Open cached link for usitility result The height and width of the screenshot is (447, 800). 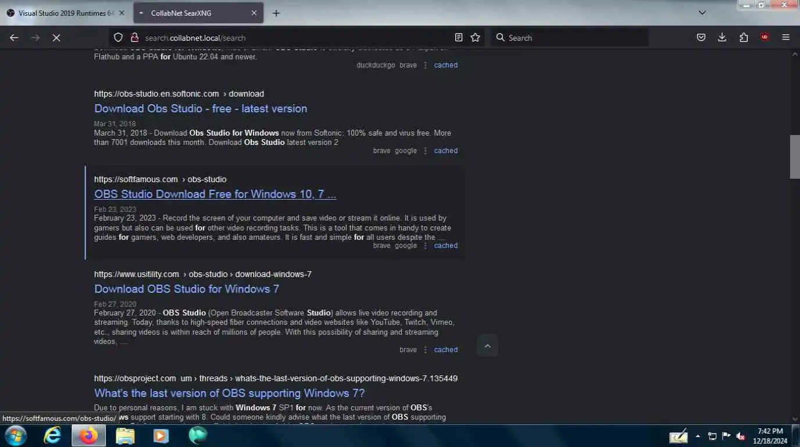click(446, 350)
